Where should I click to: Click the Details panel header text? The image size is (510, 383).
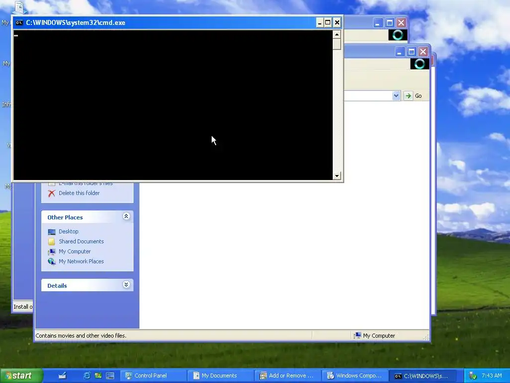pos(57,286)
